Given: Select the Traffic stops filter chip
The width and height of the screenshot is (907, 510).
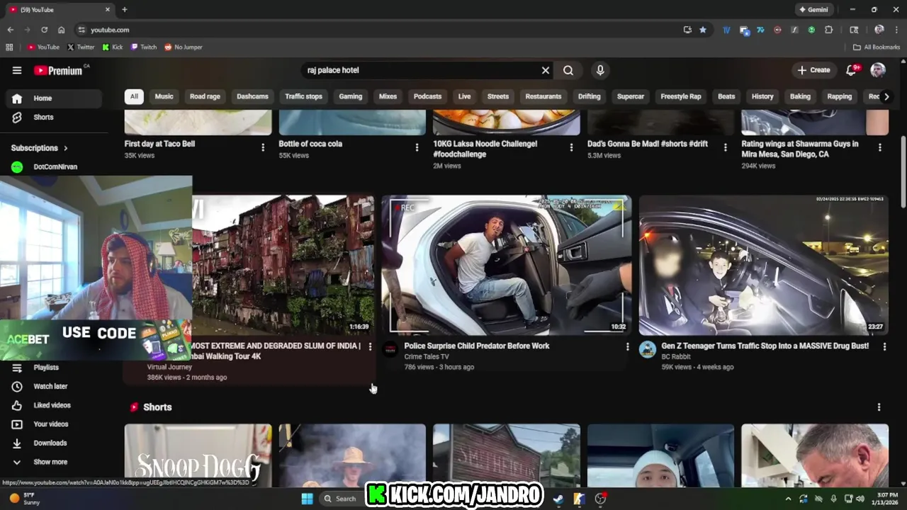Looking at the screenshot, I should coord(303,96).
